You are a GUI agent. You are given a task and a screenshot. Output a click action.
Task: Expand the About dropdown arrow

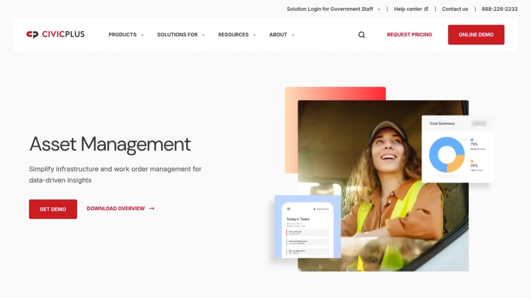pos(293,35)
